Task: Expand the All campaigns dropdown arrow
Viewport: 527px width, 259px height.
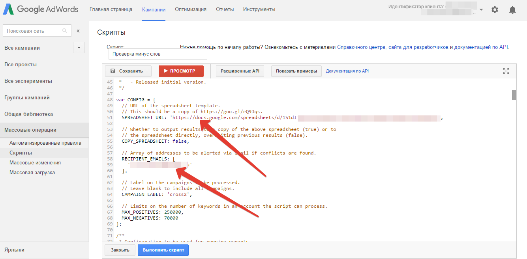Action: [79, 48]
